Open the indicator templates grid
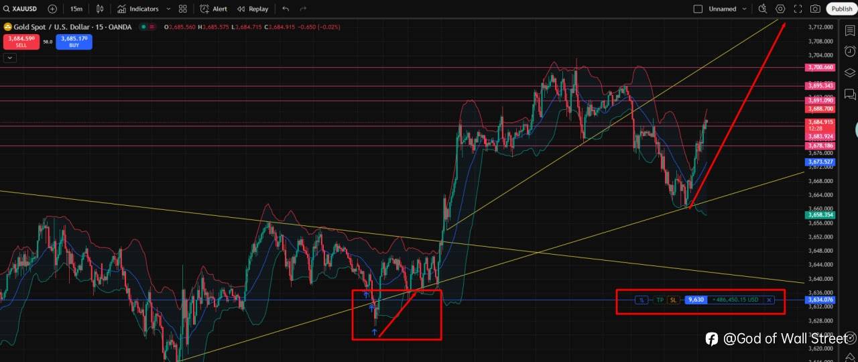858x362 pixels. [x=182, y=9]
